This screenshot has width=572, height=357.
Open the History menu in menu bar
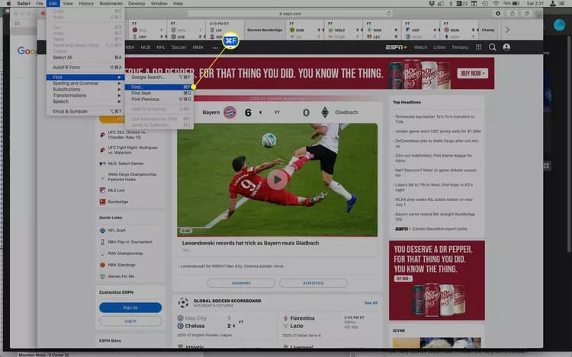coord(86,3)
